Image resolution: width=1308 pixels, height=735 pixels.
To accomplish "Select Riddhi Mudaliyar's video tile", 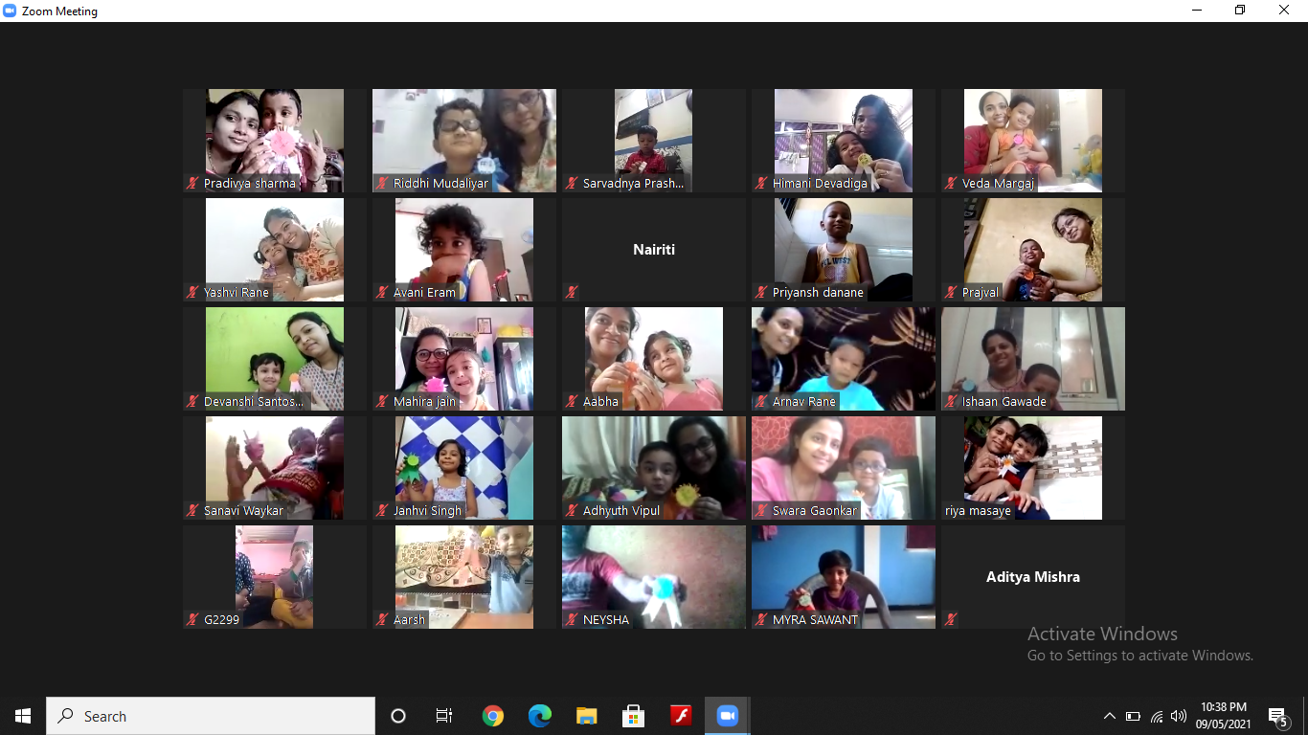I will tap(464, 141).
